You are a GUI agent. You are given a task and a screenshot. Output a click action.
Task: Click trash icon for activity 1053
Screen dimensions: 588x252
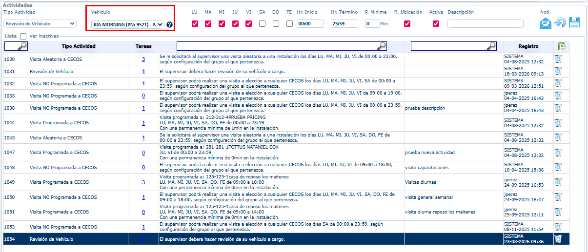[558, 227]
